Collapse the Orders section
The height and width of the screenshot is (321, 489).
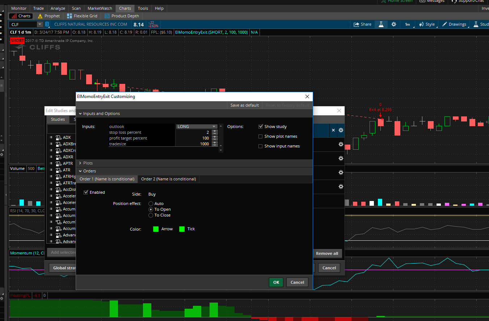point(80,171)
